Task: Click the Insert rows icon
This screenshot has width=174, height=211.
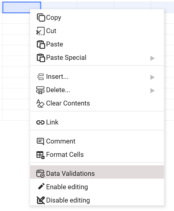Action: click(41, 77)
